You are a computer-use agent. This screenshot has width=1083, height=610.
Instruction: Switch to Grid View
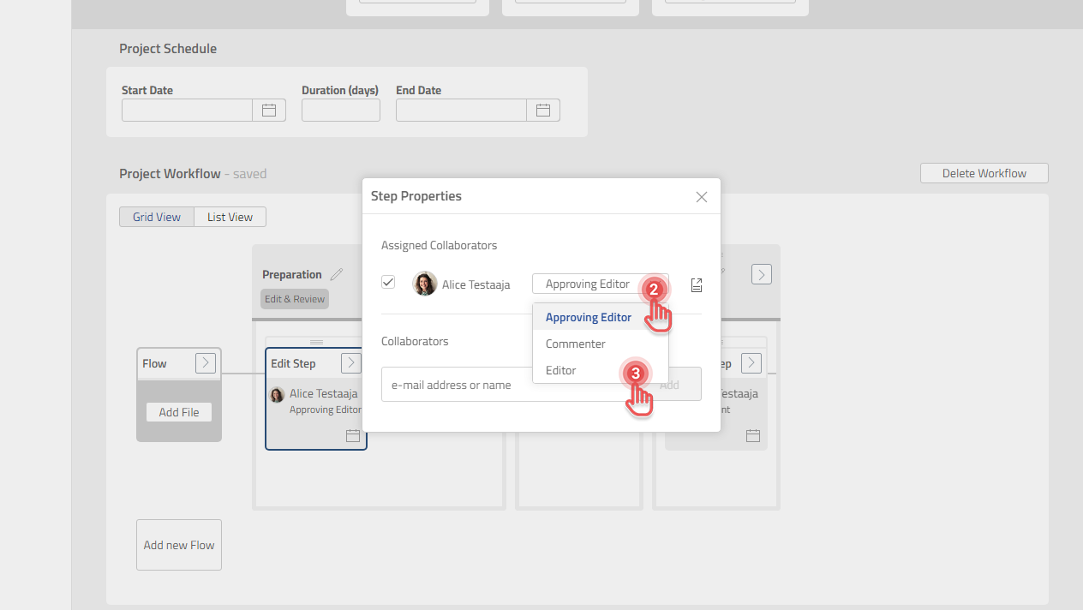157,216
